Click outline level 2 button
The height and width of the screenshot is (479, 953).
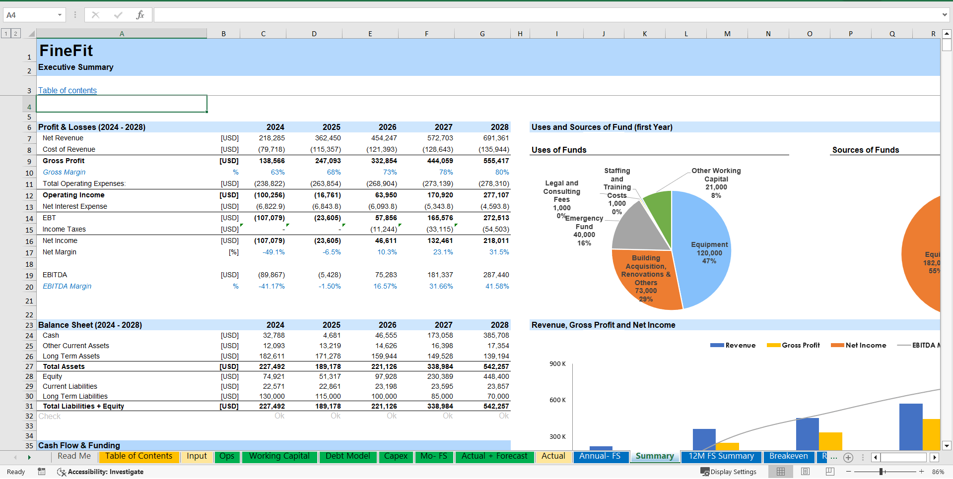(x=15, y=34)
